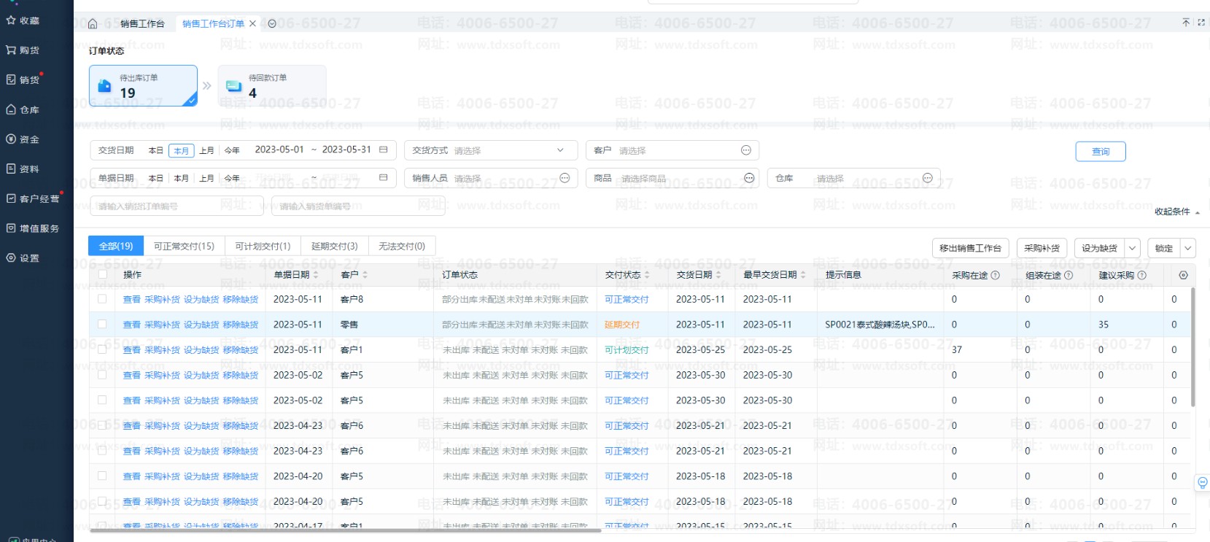Open 资金 funds module in sidebar

tap(23, 139)
